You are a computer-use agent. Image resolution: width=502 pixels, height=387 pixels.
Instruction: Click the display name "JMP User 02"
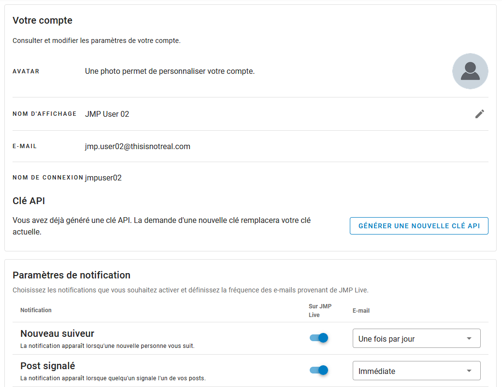(107, 114)
